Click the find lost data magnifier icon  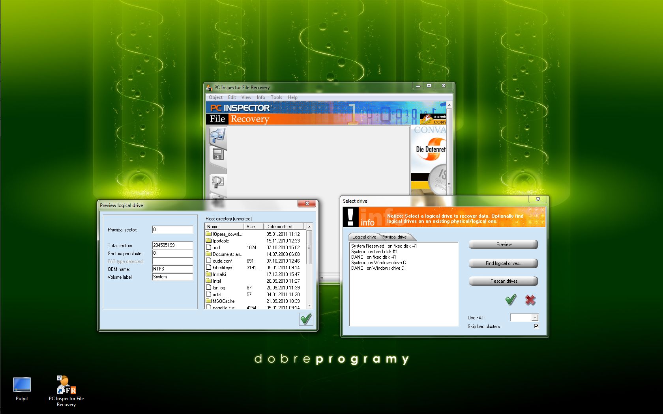(217, 182)
